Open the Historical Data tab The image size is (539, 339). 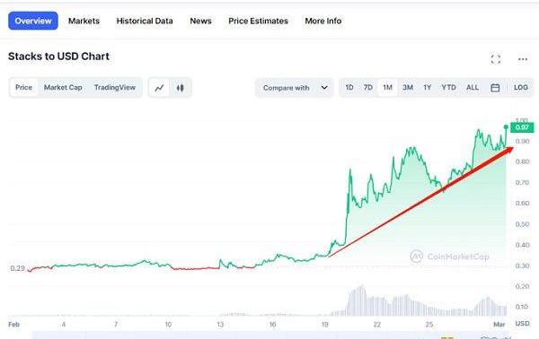coord(145,21)
